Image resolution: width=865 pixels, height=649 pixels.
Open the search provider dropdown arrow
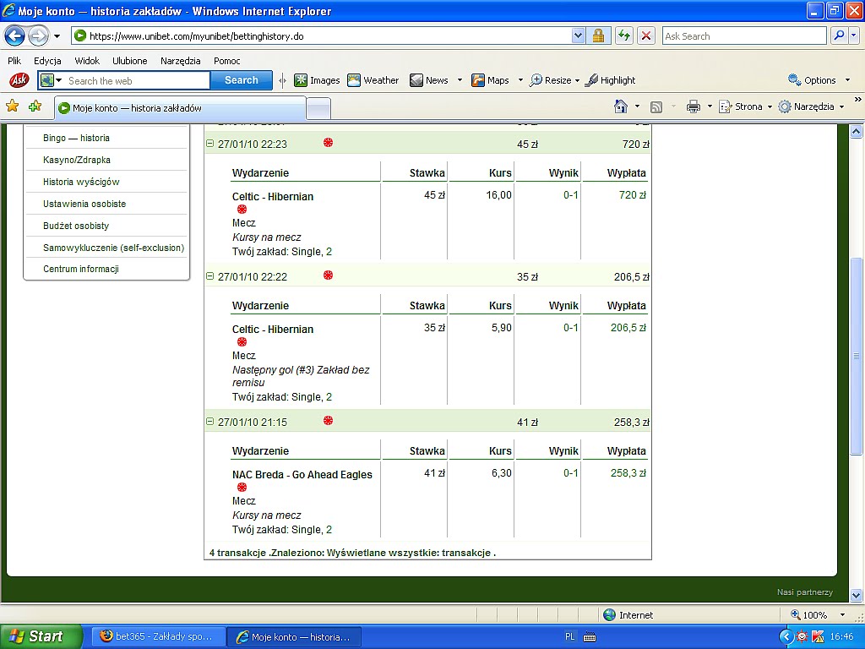(854, 36)
